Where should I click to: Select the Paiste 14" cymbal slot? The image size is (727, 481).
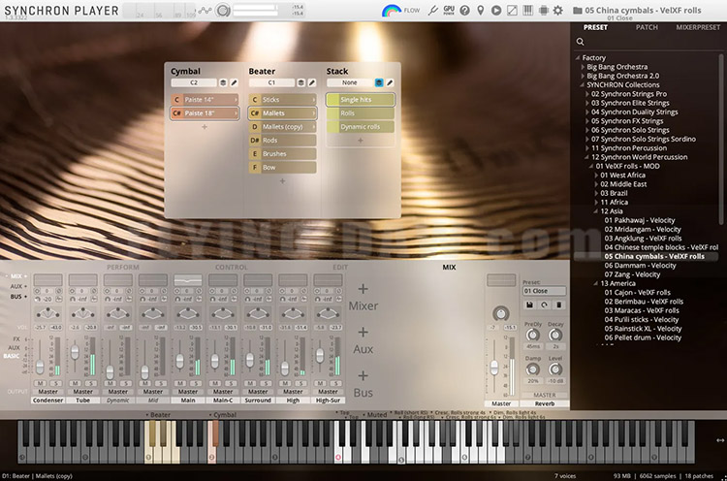[205, 100]
